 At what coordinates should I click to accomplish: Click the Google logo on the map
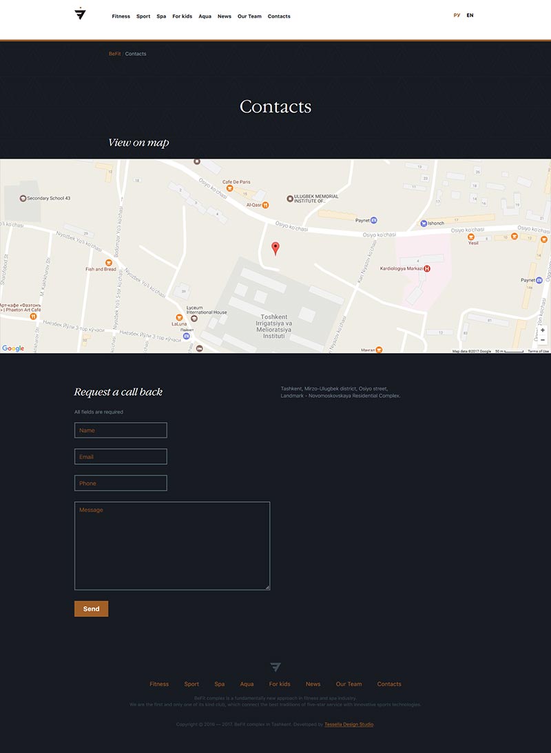[x=13, y=348]
